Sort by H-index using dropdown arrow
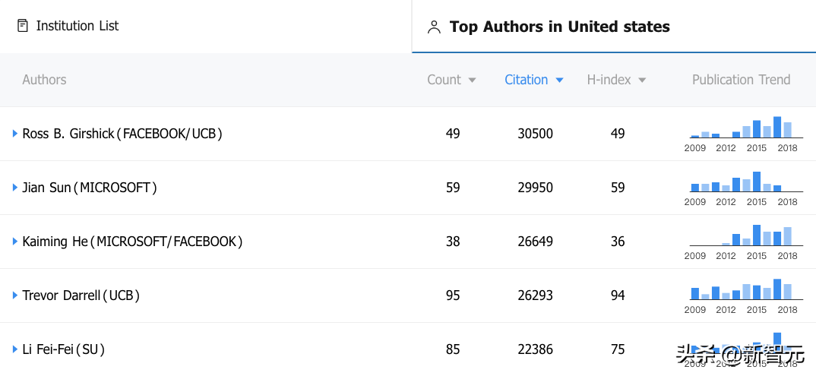Screen dimensions: 816x376 pos(642,80)
